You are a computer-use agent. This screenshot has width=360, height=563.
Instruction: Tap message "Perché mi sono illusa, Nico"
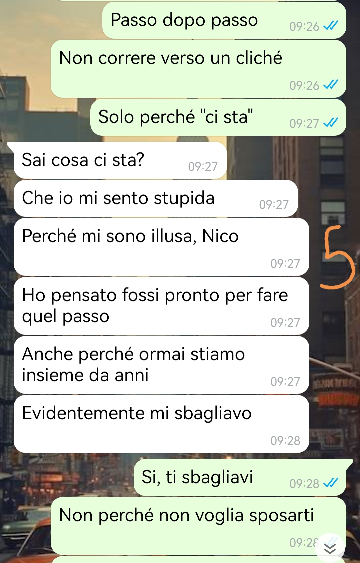pos(161,247)
